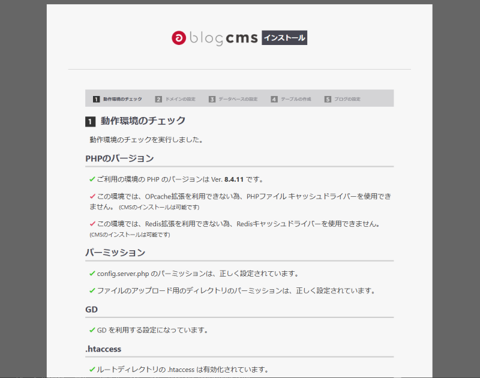
Task: Click the green checkmark beside PHP version line
Action: [92, 179]
